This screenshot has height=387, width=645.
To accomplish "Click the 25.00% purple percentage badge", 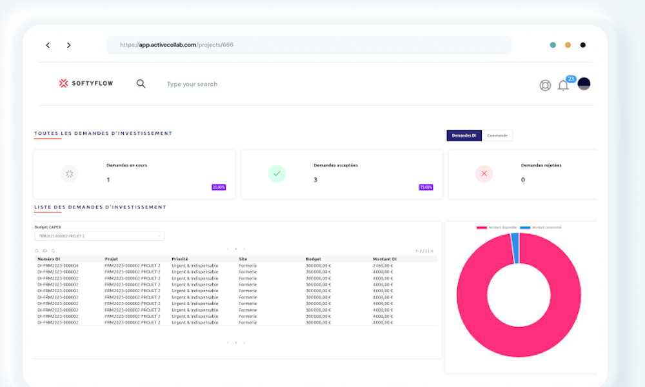I will coord(219,188).
